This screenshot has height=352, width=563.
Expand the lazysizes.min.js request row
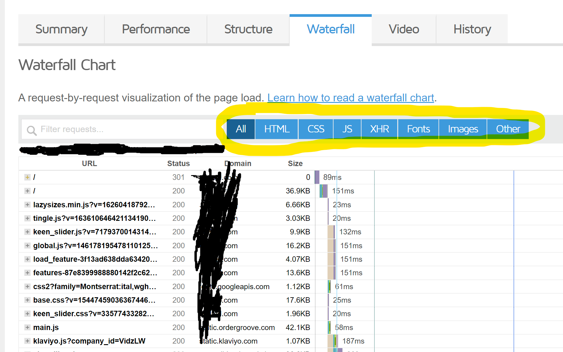[27, 205]
